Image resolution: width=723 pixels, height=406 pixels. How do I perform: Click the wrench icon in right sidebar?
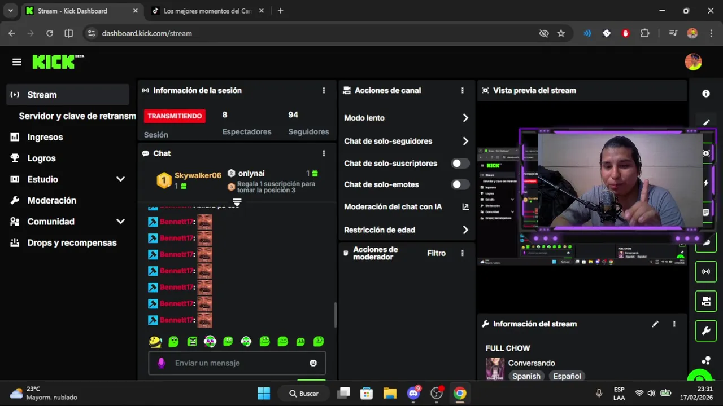click(706, 331)
